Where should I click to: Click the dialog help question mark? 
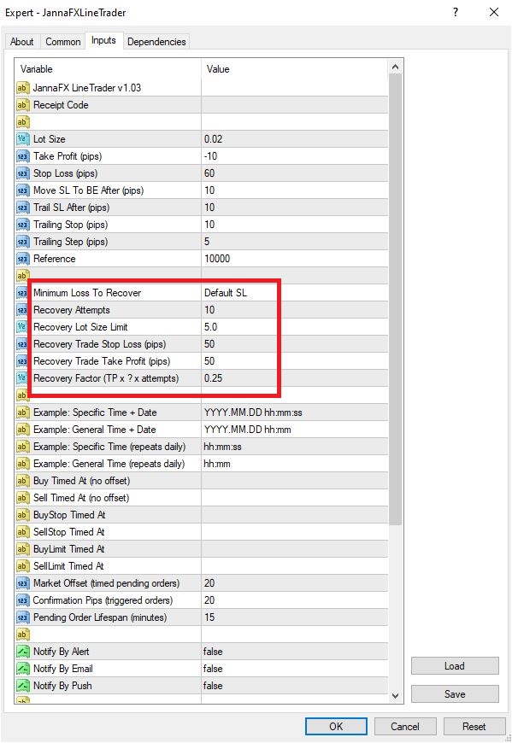[x=456, y=12]
